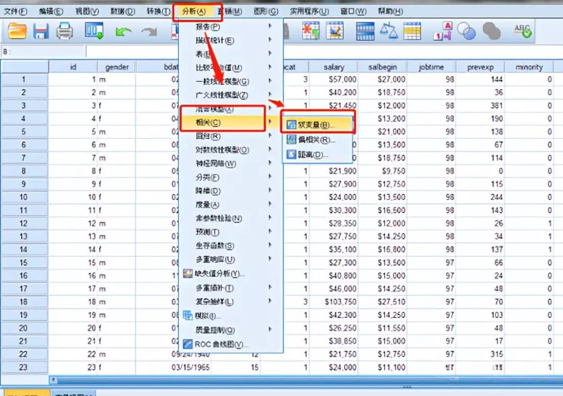Close the open 分析(A) menu
This screenshot has width=563, height=396.
point(194,11)
